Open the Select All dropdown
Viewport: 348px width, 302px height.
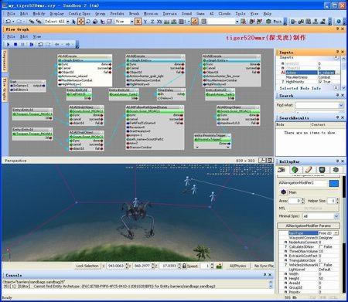tap(68, 22)
